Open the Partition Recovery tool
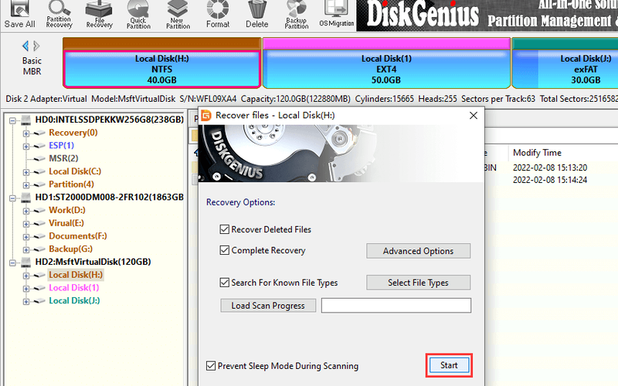 click(59, 14)
